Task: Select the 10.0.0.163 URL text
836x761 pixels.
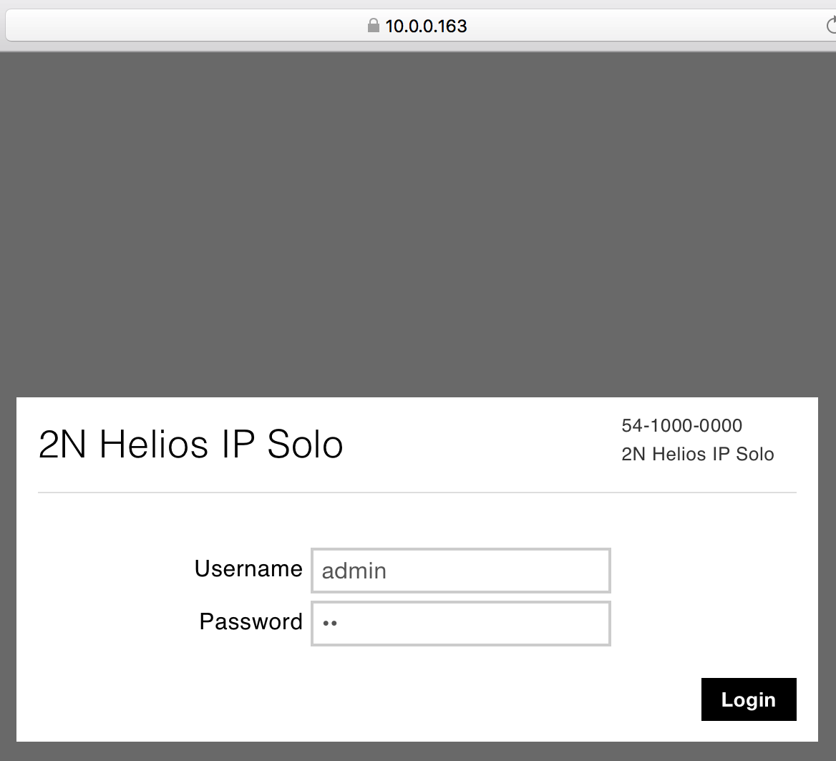Action: (x=426, y=26)
